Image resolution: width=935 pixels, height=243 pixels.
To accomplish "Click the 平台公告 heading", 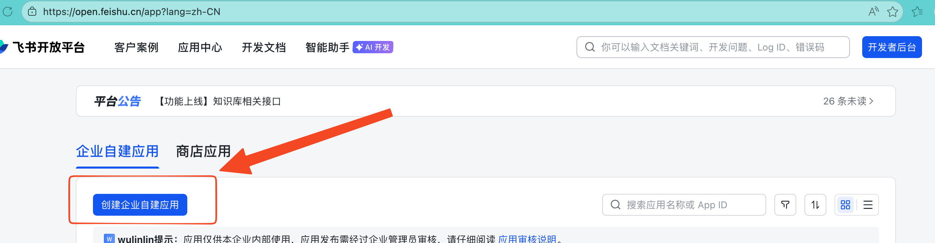I will pyautogui.click(x=117, y=101).
